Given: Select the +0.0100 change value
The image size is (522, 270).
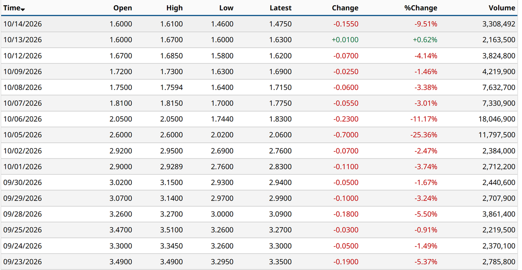Looking at the screenshot, I should [345, 40].
